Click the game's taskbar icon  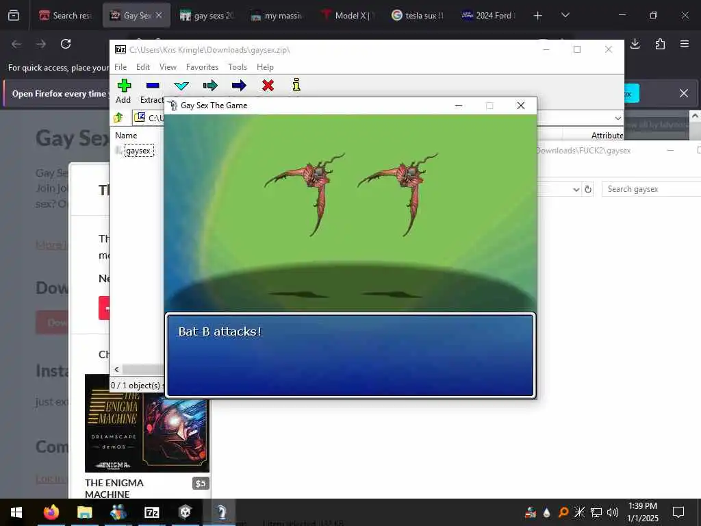click(x=221, y=512)
